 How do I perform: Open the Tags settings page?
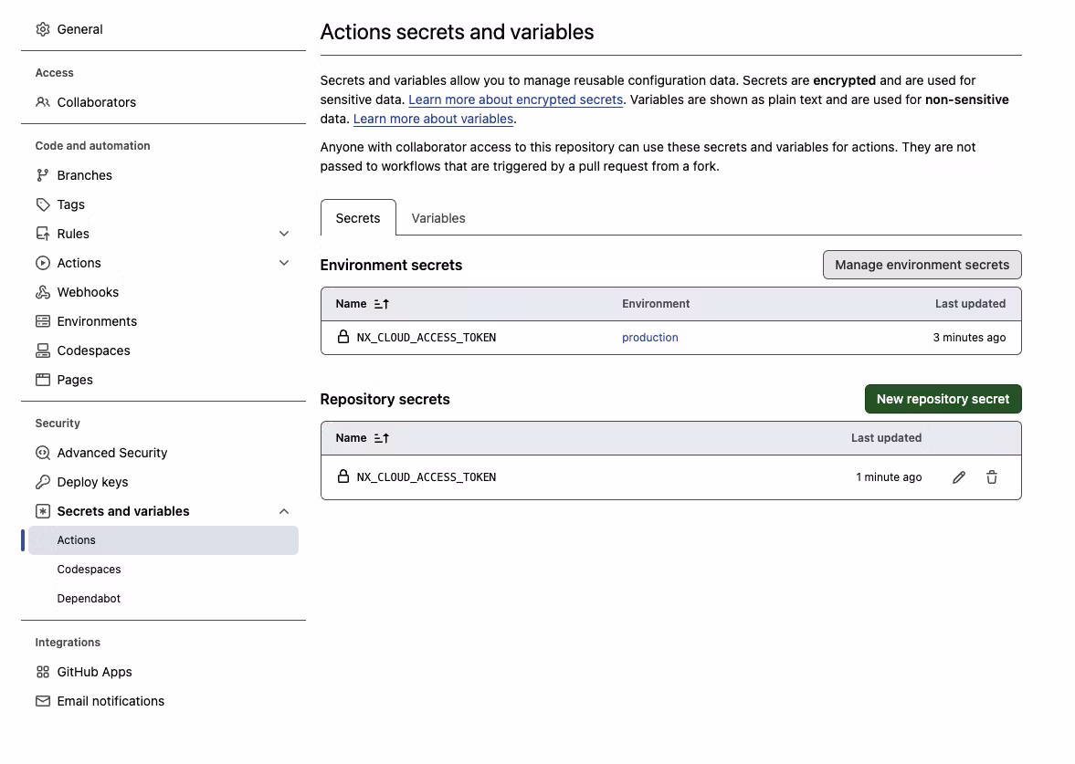[70, 204]
